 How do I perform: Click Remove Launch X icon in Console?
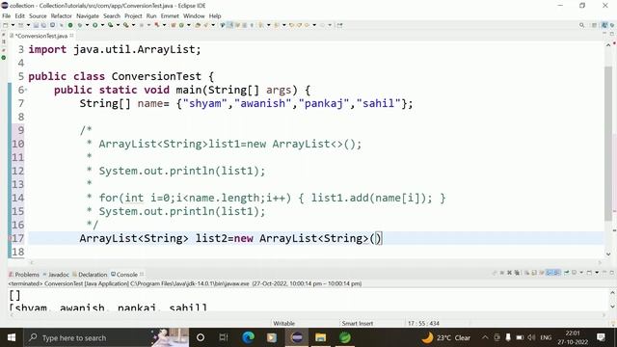[509, 273]
